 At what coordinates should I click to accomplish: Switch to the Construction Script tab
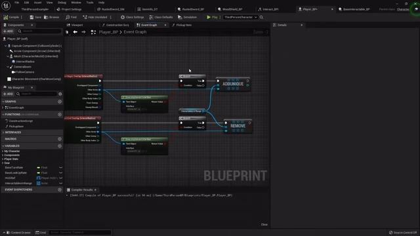(x=115, y=25)
